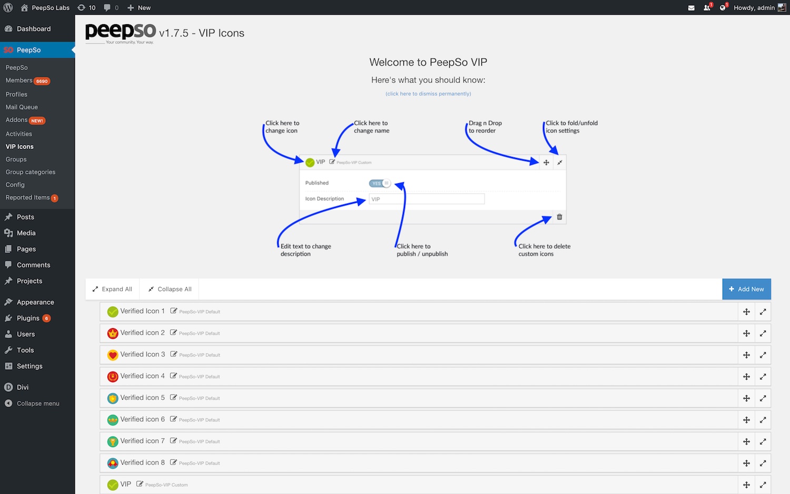Screen dimensions: 790x494
Task: Dismiss the welcome guide permanently
Action: (x=428, y=94)
